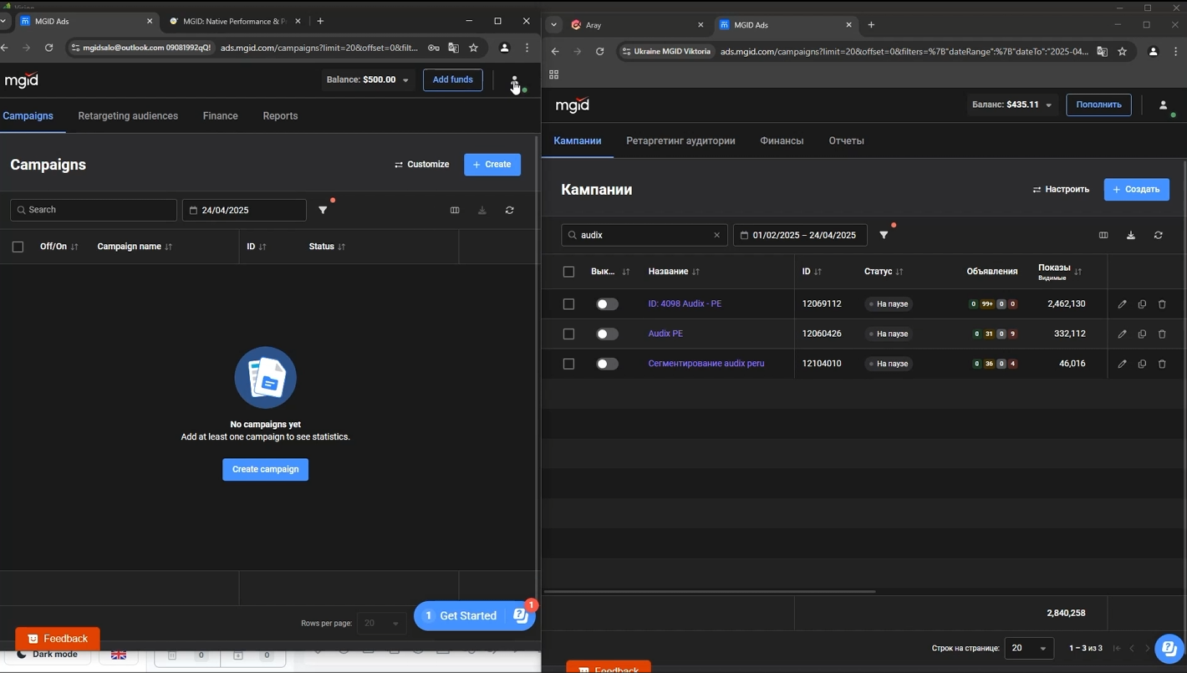This screenshot has height=673, width=1187.
Task: Expand Balance $500.00 dropdown
Action: pos(368,80)
